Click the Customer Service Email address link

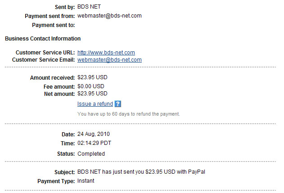109,59
